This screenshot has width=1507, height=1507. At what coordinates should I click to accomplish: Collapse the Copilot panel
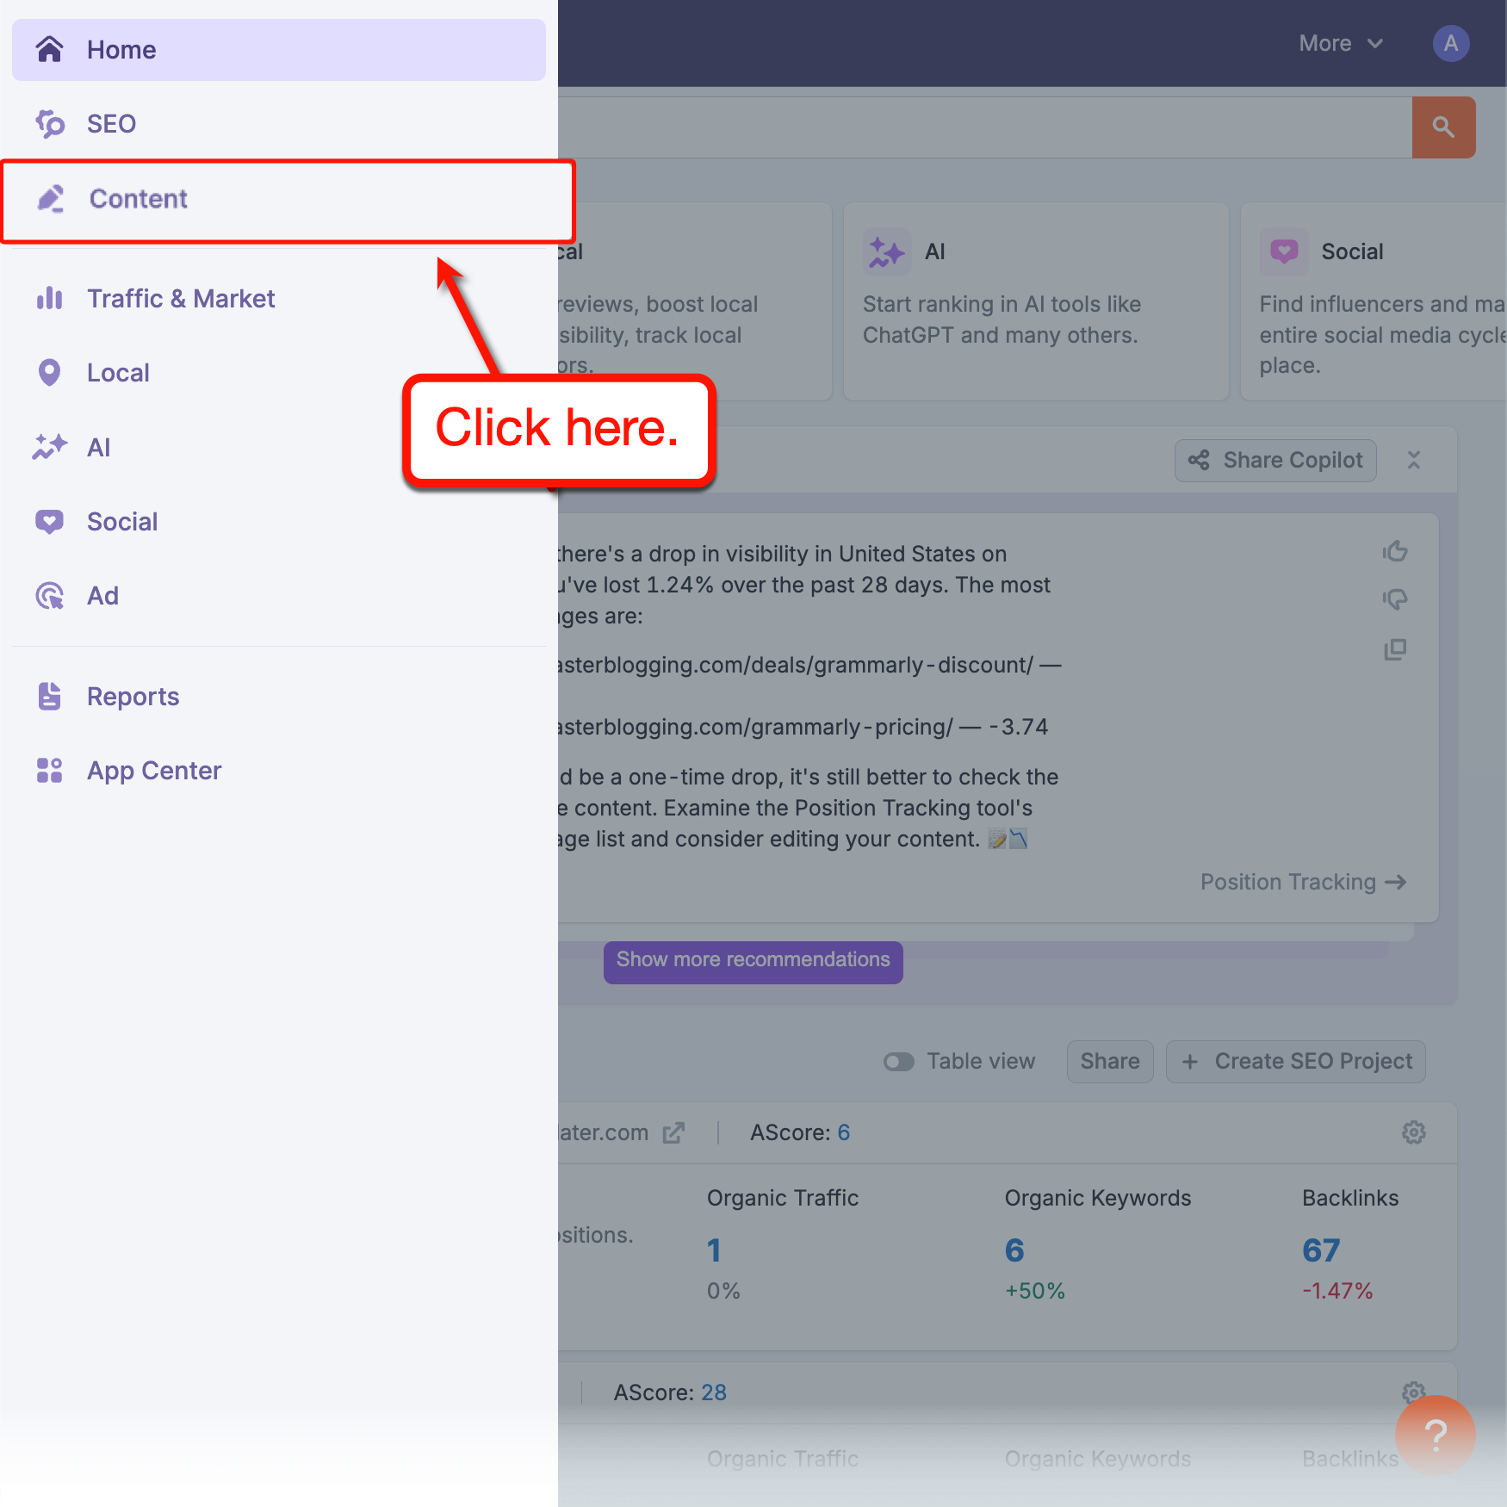(1414, 460)
